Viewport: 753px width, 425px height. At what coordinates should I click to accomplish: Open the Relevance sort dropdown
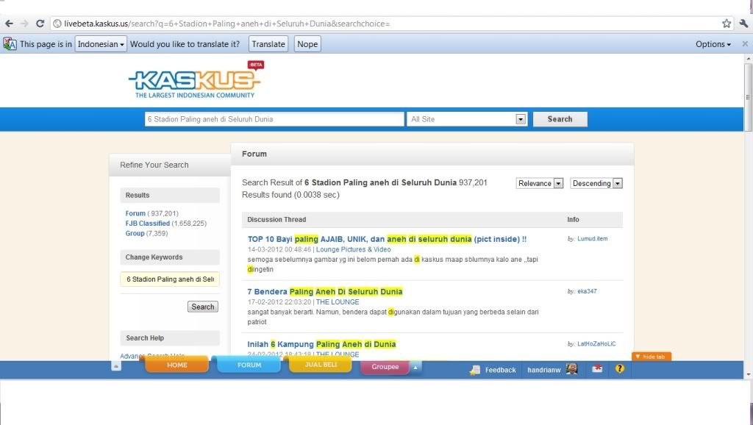(x=539, y=183)
